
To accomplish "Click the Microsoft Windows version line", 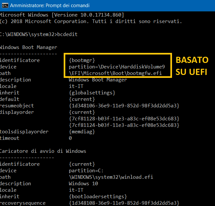I will click(x=61, y=15).
